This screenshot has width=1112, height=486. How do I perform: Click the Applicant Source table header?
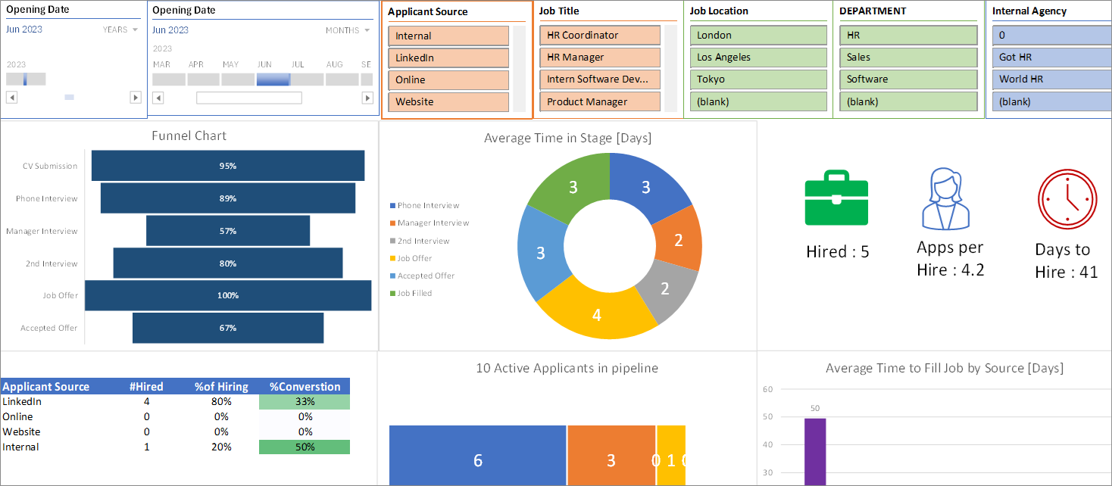tap(46, 386)
